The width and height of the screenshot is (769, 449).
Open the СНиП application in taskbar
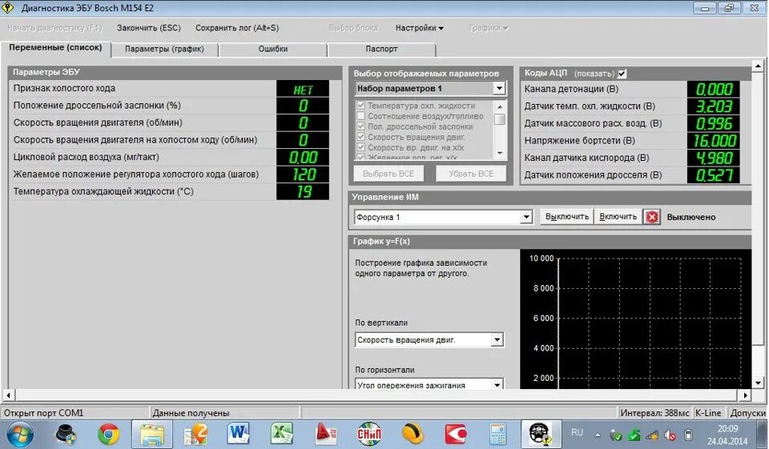point(368,434)
